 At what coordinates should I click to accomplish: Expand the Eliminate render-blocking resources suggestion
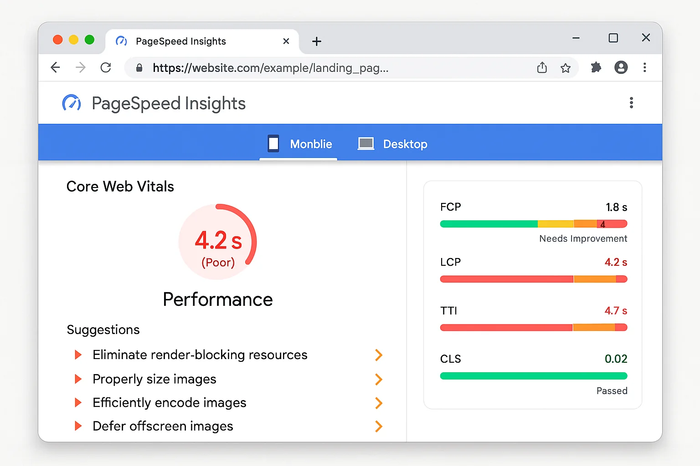[x=200, y=355]
